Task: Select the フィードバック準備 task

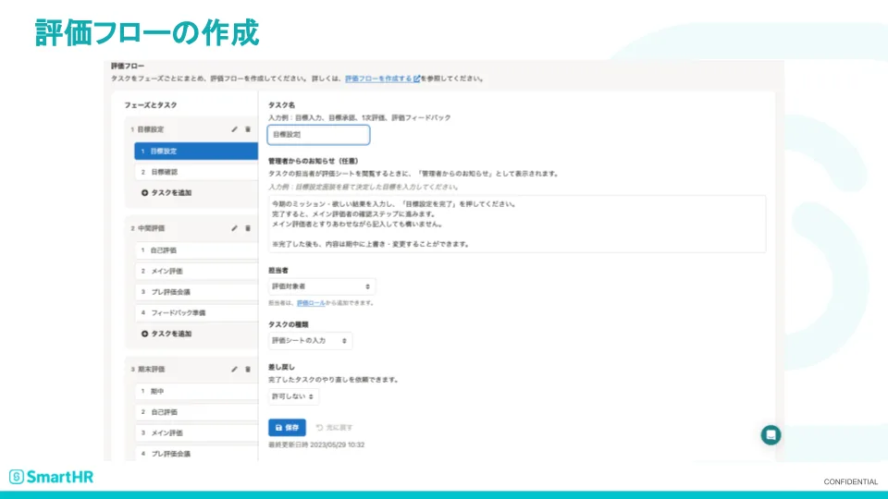Action: tap(196, 313)
